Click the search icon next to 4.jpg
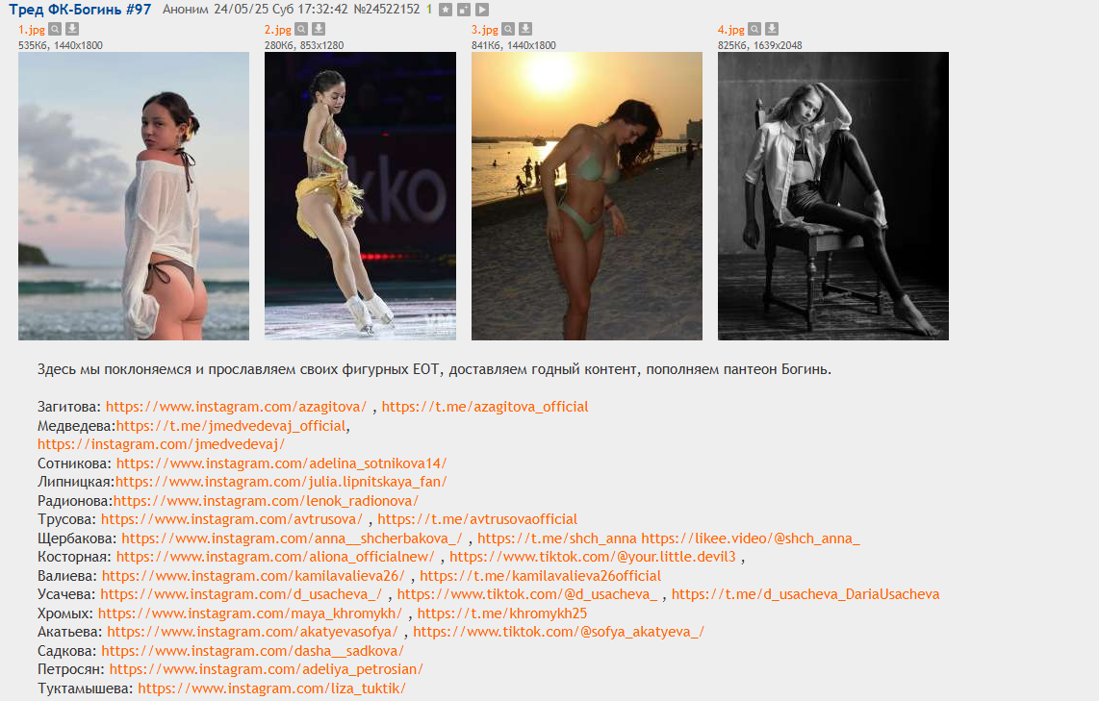The width and height of the screenshot is (1099, 701). coord(754,30)
